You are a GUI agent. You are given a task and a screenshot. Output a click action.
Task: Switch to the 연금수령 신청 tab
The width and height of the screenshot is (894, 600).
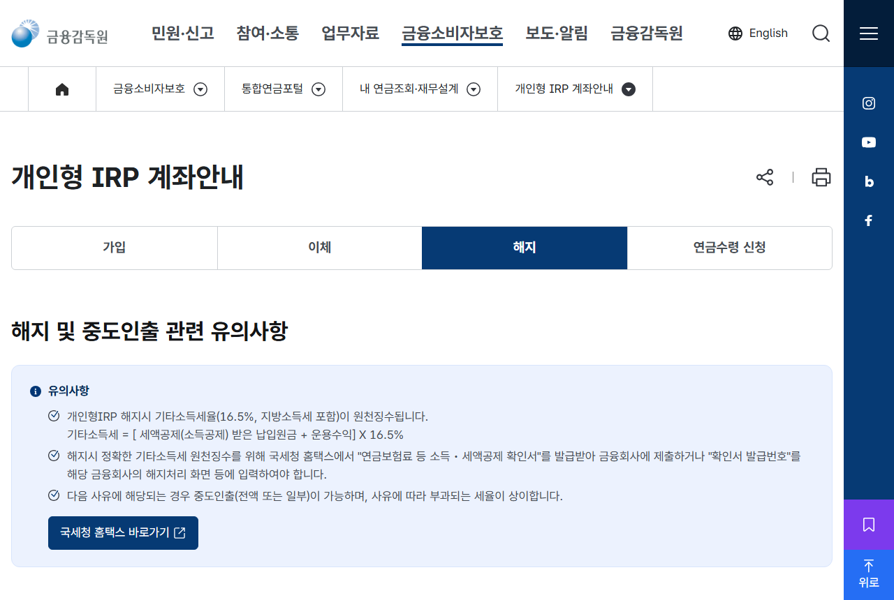[730, 248]
